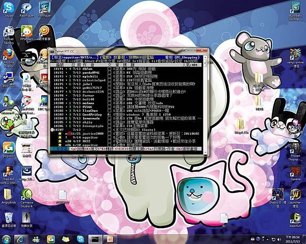Click the gogobox taskbar button
The height and width of the screenshot is (244, 306).
pyautogui.click(x=51, y=239)
